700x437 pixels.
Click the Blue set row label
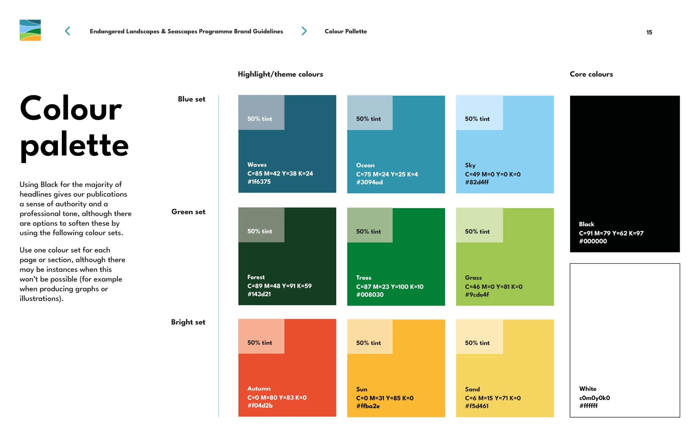191,99
